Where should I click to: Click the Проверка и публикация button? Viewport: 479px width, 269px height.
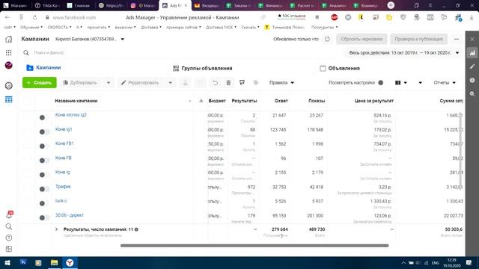point(419,39)
